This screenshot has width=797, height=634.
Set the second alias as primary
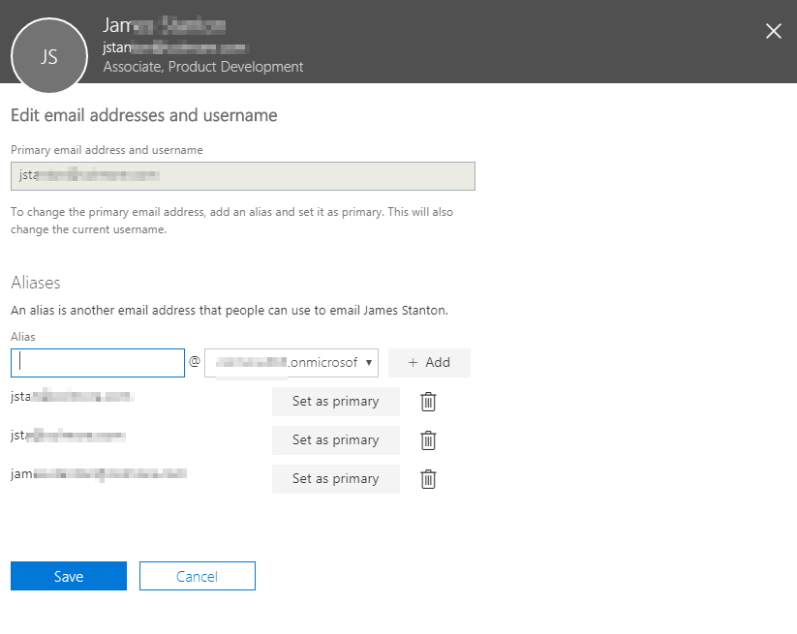click(x=335, y=439)
